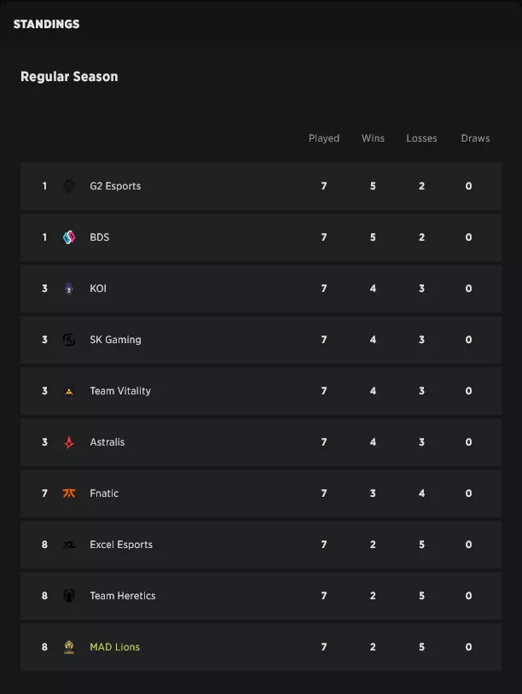Click the STANDINGS title
Viewport: 522px width, 694px height.
(x=45, y=24)
